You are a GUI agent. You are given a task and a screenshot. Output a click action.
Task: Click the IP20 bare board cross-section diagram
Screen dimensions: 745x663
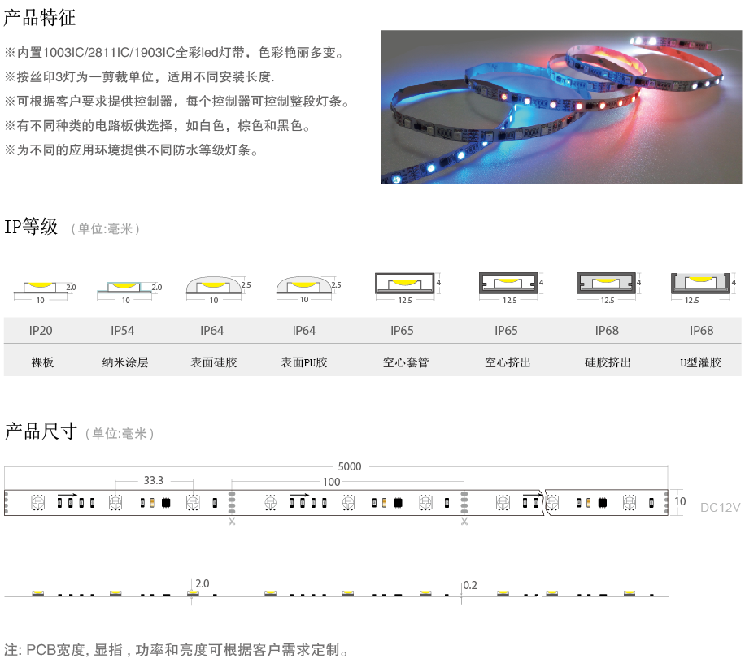point(42,288)
